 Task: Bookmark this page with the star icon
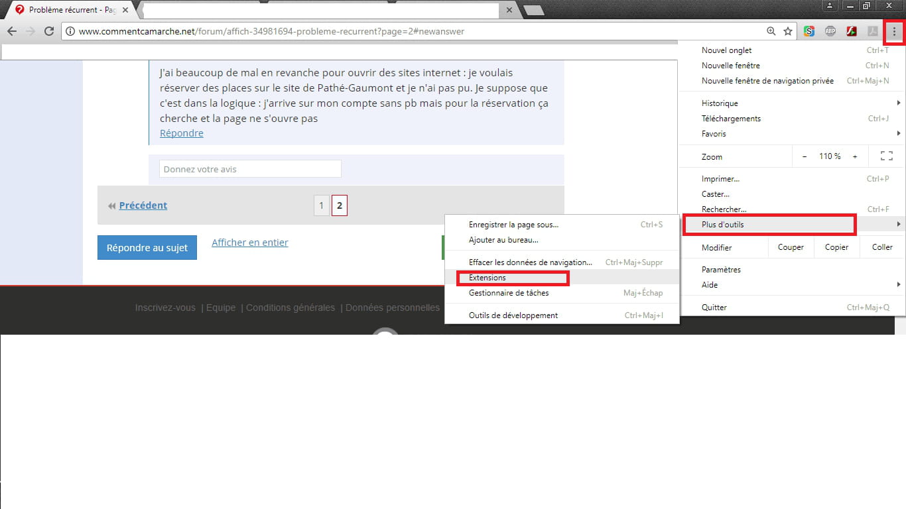(x=788, y=31)
